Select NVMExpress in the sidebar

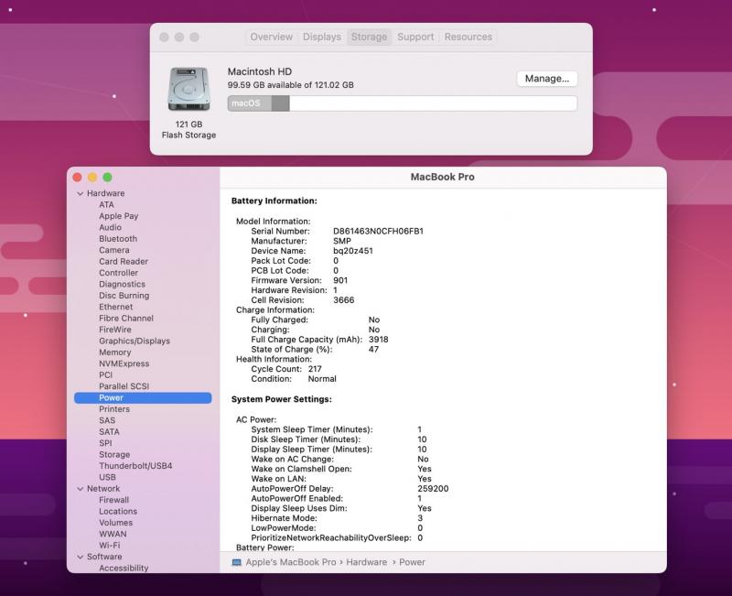point(123,363)
